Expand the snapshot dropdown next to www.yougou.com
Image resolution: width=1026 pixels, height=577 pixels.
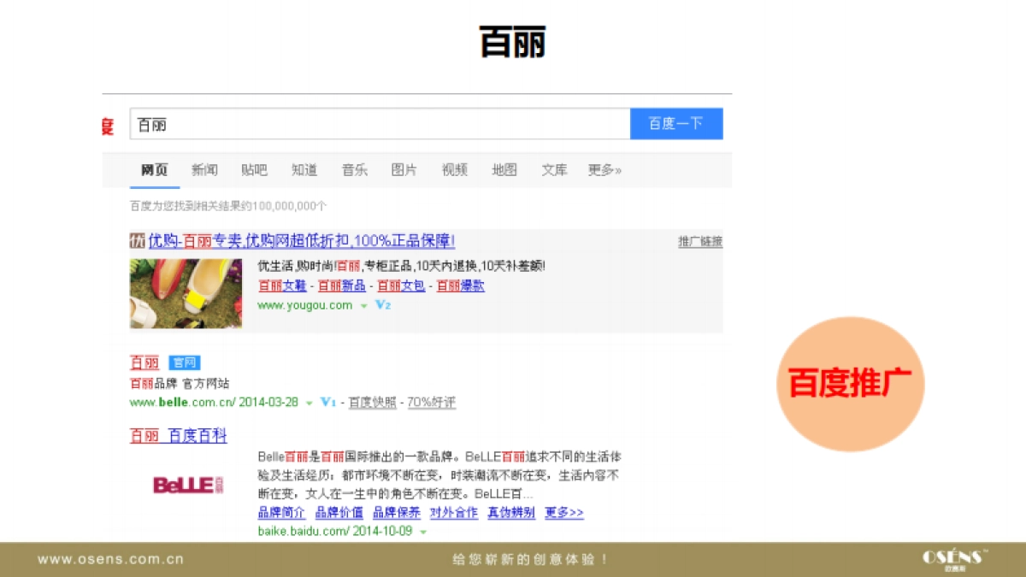(x=362, y=305)
